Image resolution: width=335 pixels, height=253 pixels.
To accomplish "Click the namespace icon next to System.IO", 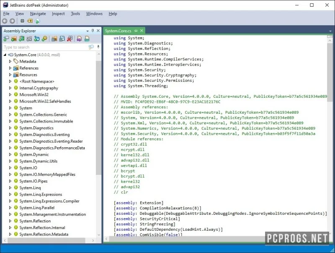I will tap(16, 167).
